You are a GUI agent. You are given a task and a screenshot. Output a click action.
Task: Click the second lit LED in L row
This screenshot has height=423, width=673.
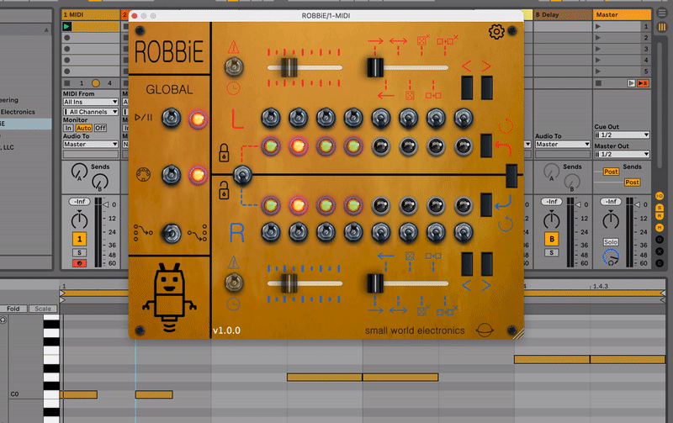[299, 146]
